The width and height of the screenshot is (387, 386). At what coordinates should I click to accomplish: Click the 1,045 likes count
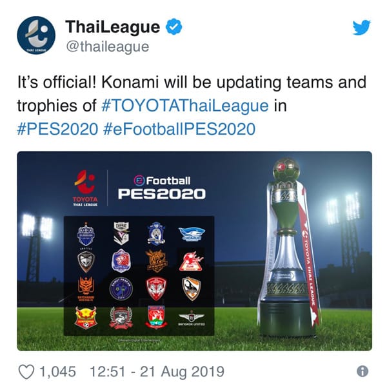click(57, 371)
